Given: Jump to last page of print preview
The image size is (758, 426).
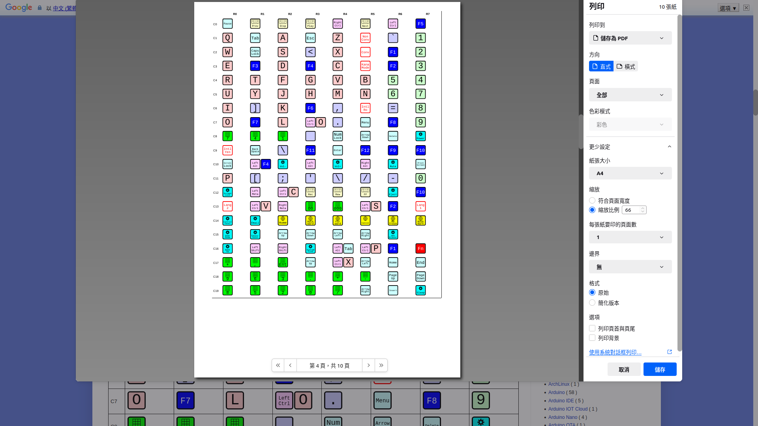Looking at the screenshot, I should (x=381, y=365).
